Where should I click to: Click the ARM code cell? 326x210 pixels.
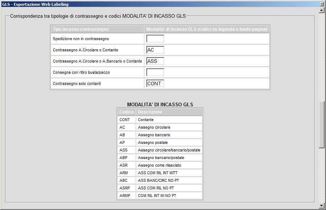tap(126, 173)
